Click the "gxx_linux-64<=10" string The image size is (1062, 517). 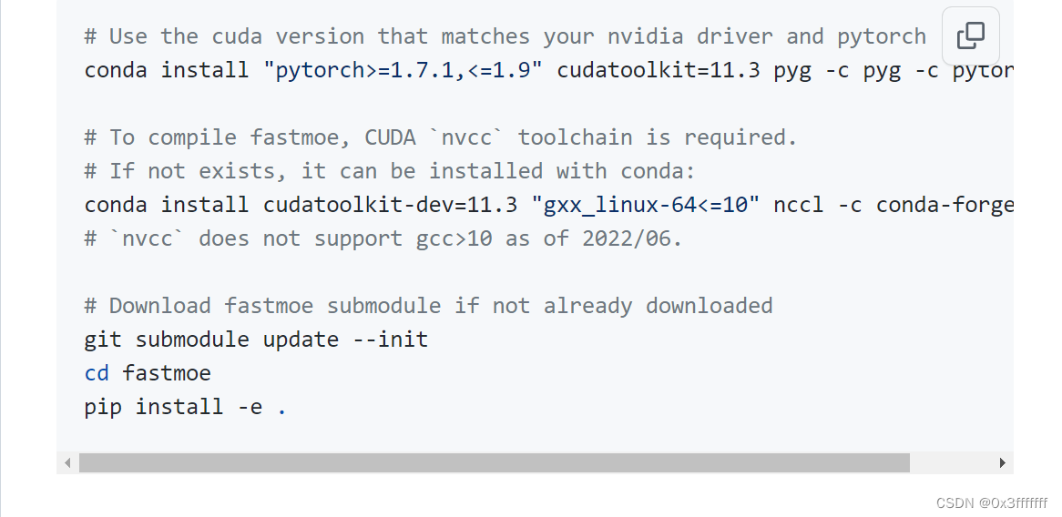click(651, 205)
